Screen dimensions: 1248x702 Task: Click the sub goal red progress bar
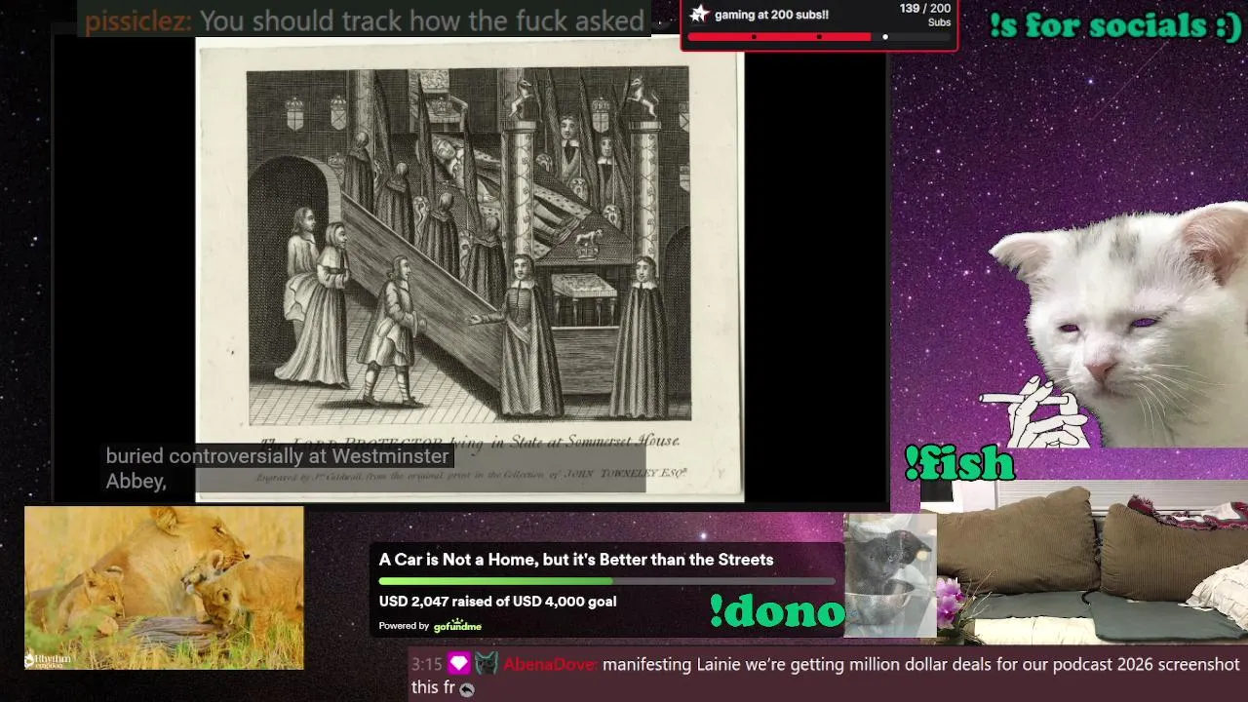pos(779,37)
